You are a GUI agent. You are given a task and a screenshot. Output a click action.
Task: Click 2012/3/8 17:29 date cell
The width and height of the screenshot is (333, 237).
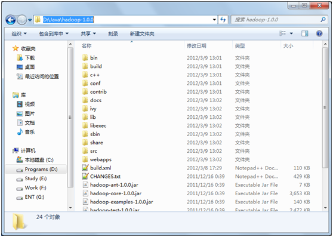point(204,168)
